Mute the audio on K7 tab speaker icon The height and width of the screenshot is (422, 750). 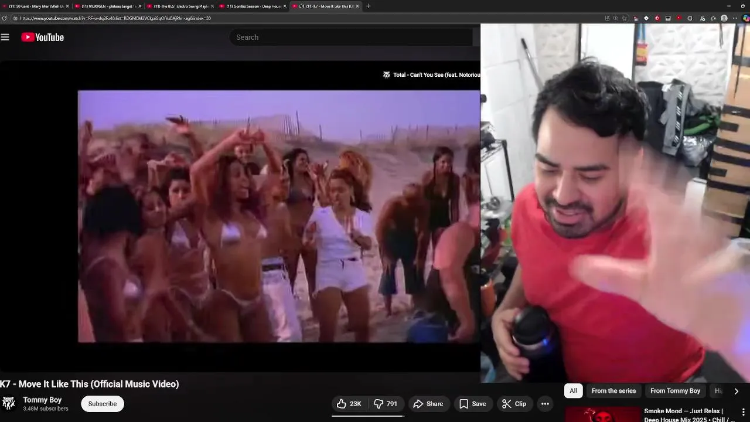tap(301, 6)
